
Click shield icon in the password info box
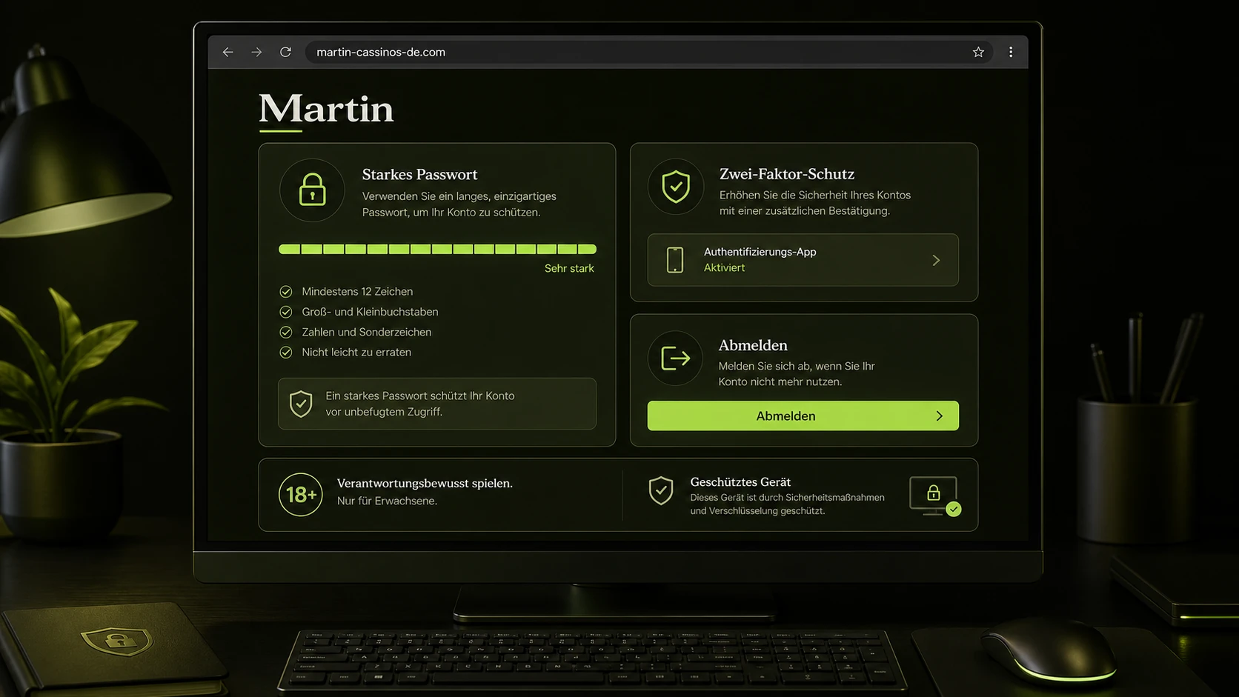(301, 404)
